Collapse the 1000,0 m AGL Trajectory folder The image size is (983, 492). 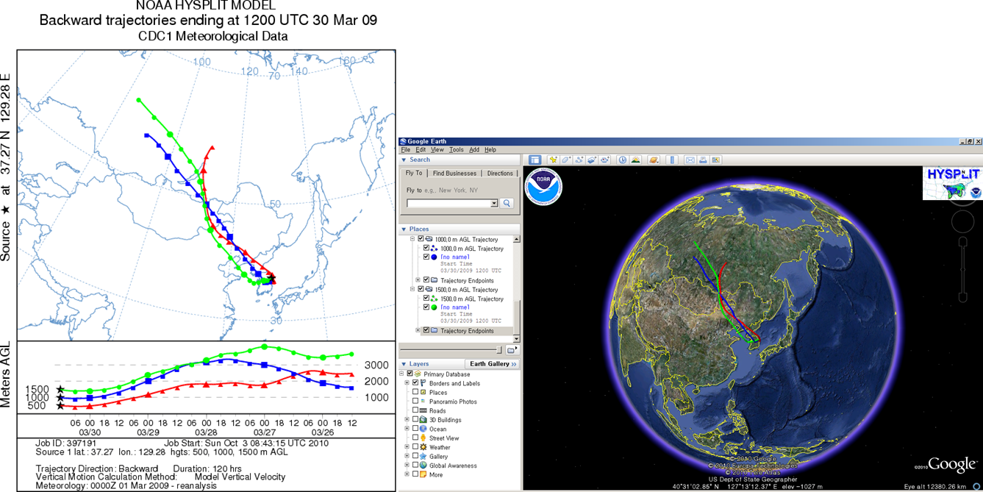(412, 239)
